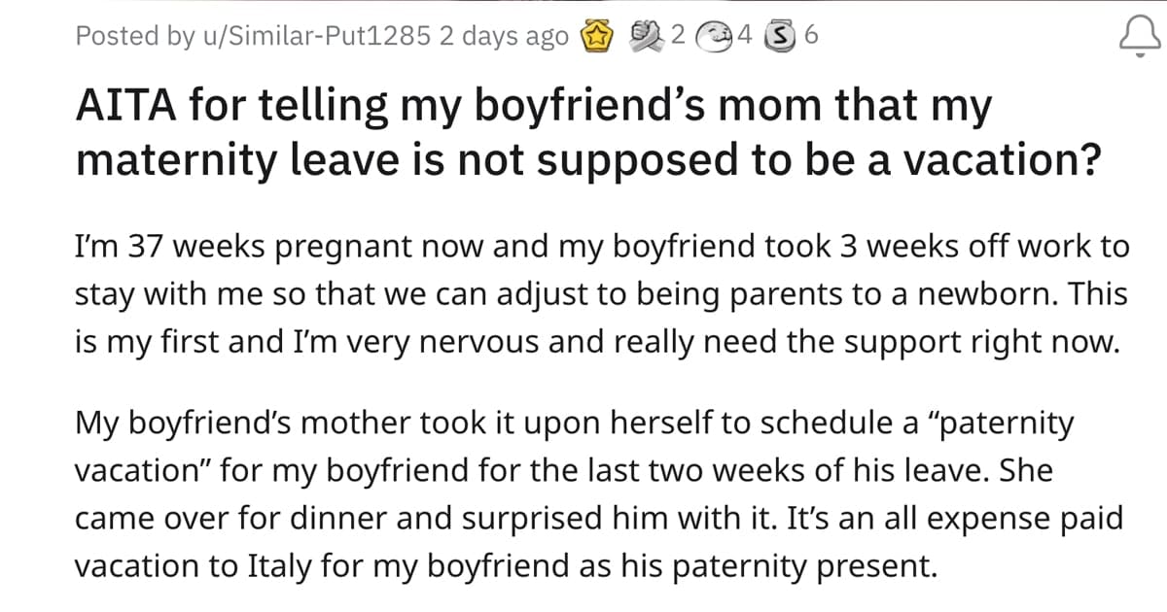The width and height of the screenshot is (1167, 612).
Task: Click the Silver award count of 6
Action: (811, 37)
